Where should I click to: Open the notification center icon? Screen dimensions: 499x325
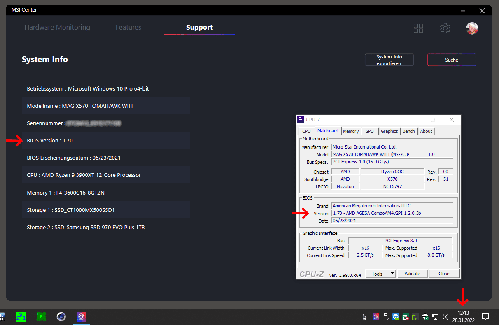pos(485,317)
